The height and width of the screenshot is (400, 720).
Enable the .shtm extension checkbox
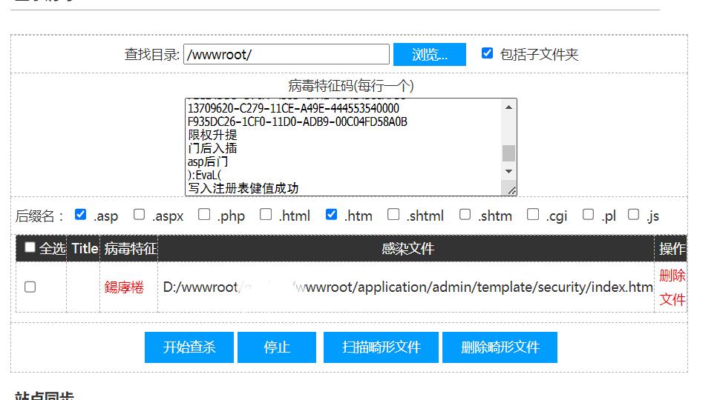465,214
